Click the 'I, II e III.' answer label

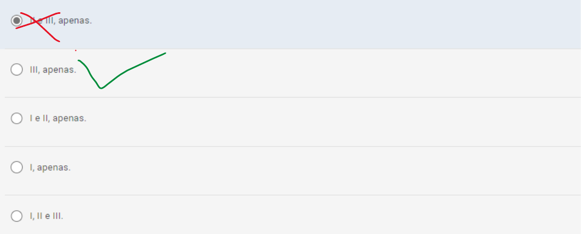[x=47, y=216]
